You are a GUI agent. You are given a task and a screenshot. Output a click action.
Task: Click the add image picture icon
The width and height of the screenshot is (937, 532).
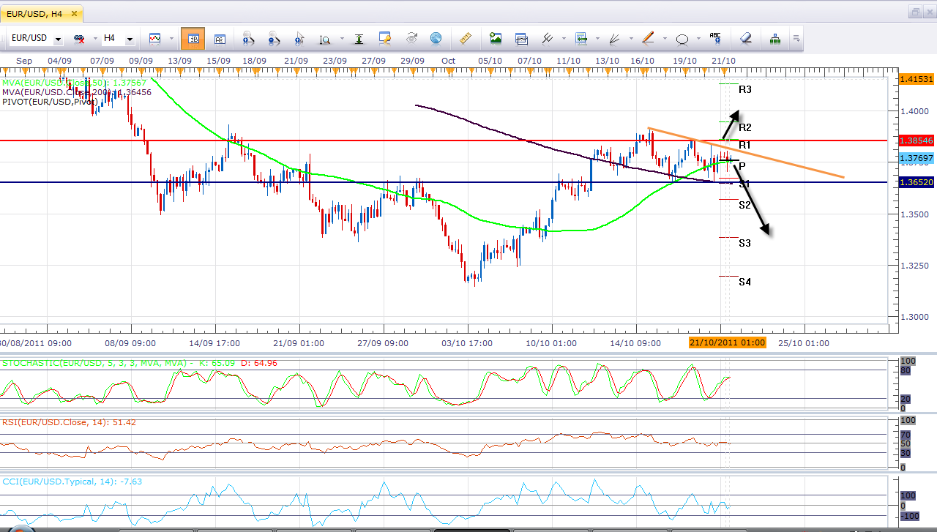(x=496, y=38)
